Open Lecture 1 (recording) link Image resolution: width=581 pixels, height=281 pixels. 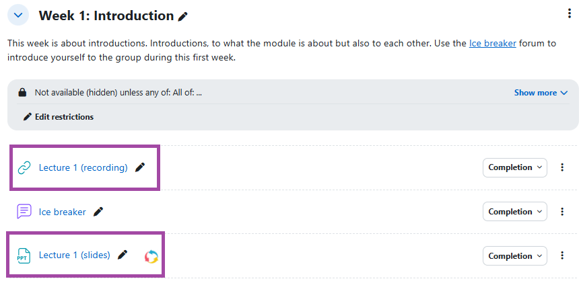click(83, 167)
